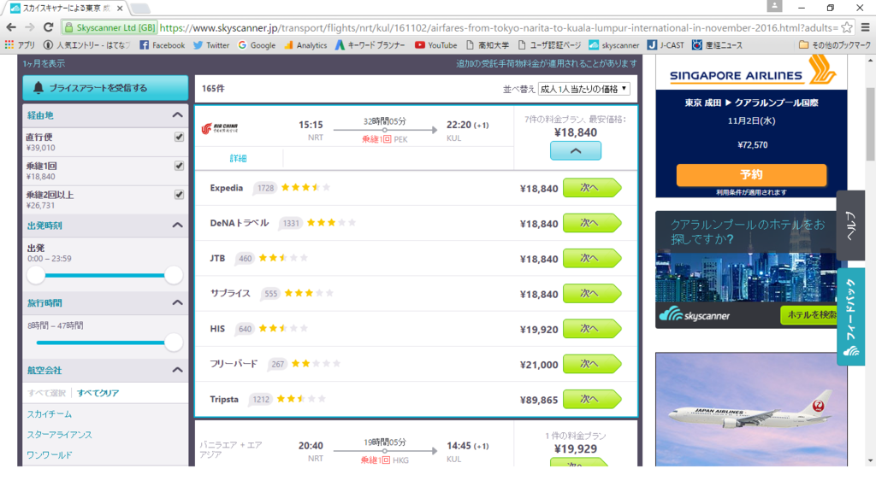Screen dimensions: 876x492
Task: Open Google bookmark
Action: 257,45
